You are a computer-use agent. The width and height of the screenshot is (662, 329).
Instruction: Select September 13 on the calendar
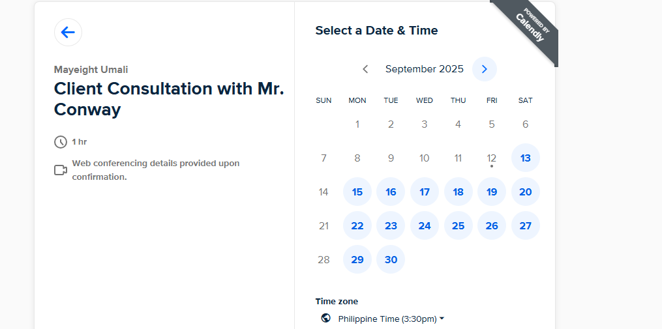tap(526, 158)
